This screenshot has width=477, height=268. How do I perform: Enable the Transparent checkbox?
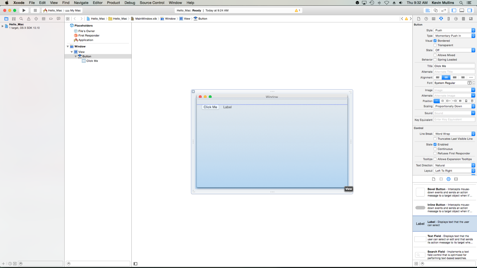435,45
